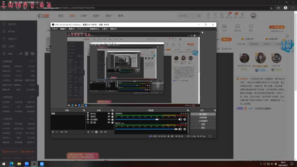
Task: Expand 直播回看 chevron link on Douyu page
Action: (x=272, y=39)
